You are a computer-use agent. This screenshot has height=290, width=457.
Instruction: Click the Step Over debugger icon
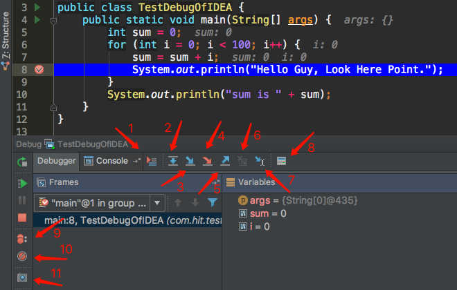tap(173, 161)
